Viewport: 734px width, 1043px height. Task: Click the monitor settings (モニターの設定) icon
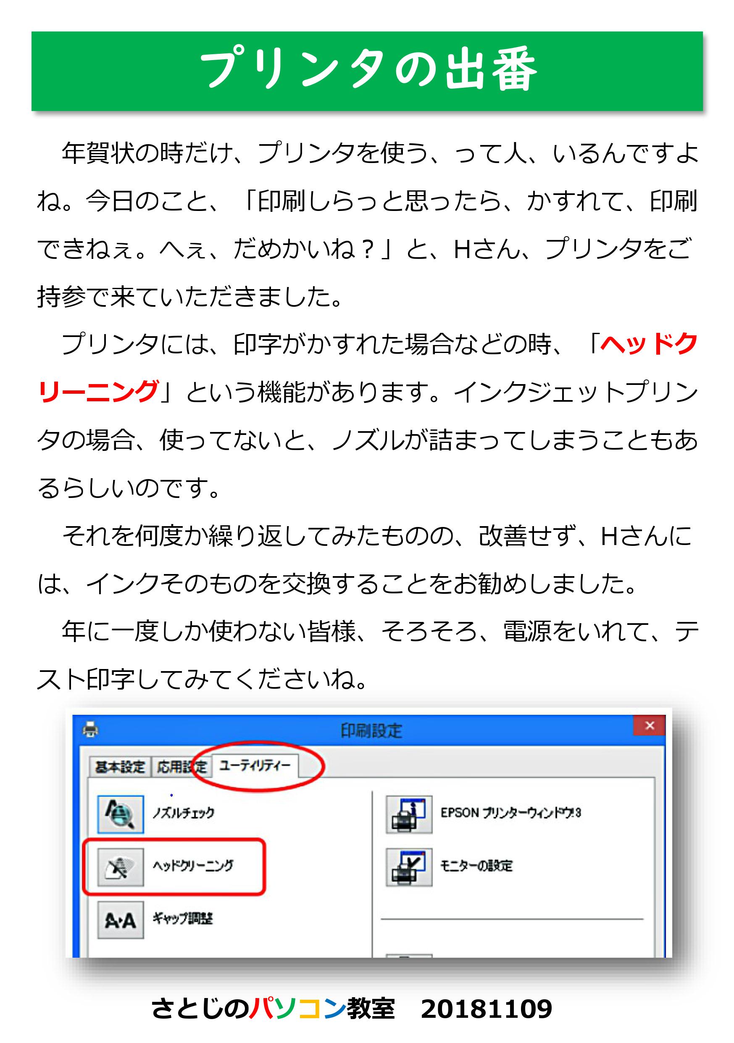pos(409,867)
